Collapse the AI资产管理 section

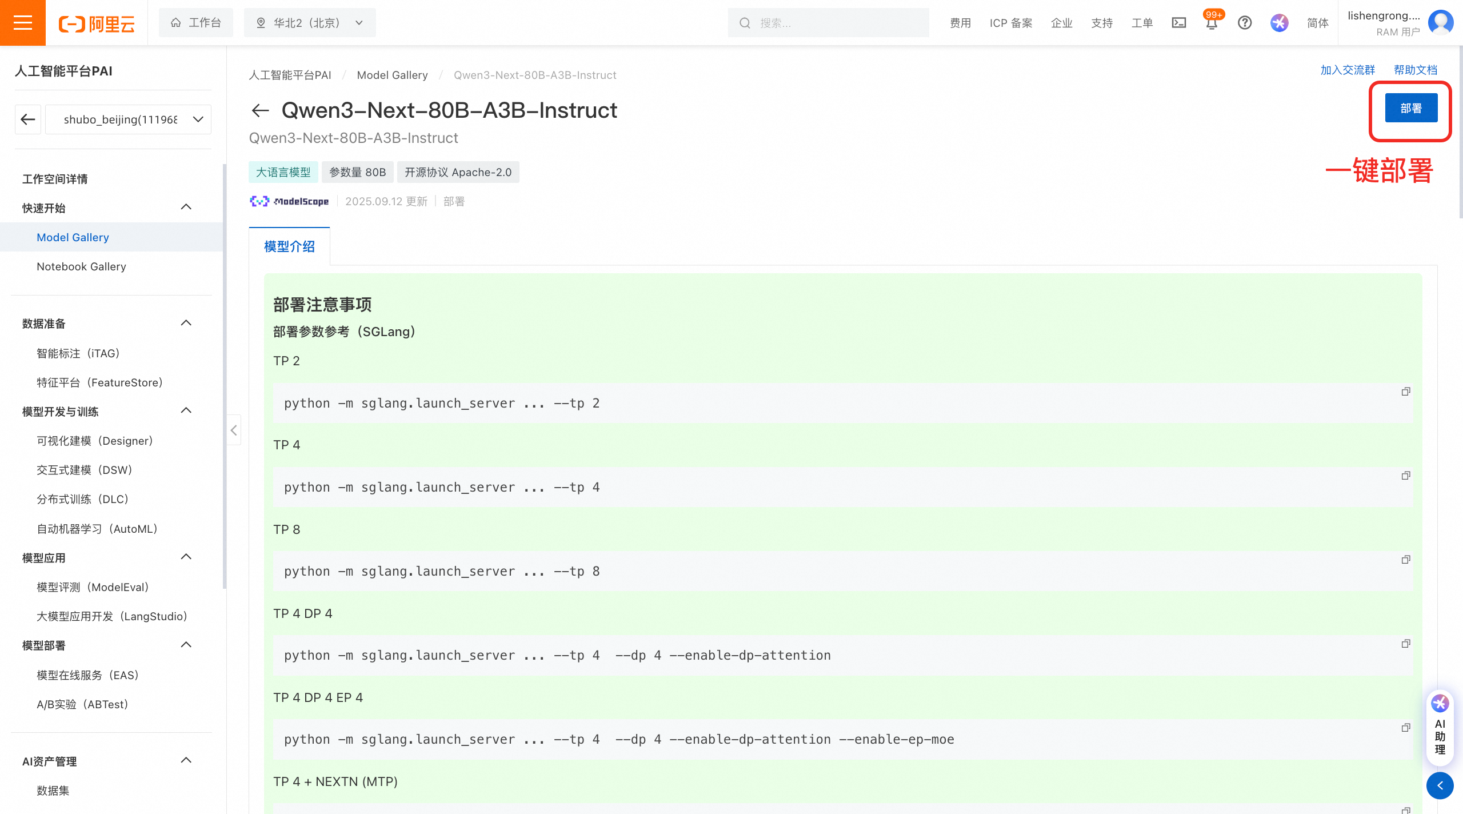point(186,760)
